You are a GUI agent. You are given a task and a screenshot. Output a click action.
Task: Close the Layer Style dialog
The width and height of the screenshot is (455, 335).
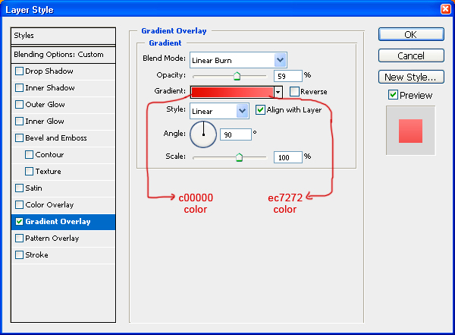[x=446, y=9]
